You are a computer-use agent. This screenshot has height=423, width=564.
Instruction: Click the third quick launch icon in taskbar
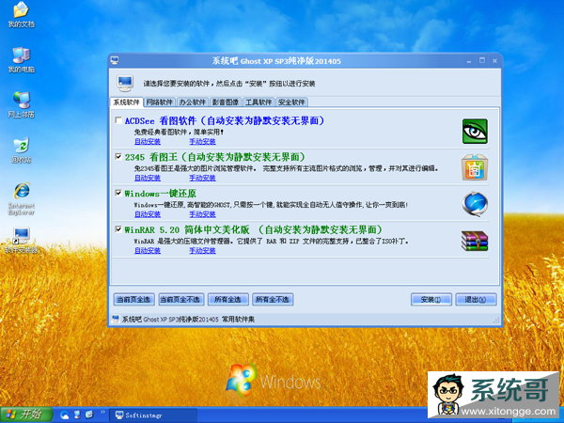click(x=89, y=415)
